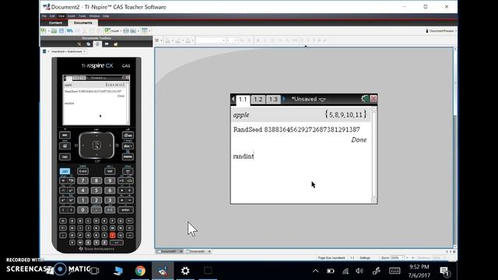Show hidden system tray icons
This screenshot has width=498, height=280.
point(315,271)
